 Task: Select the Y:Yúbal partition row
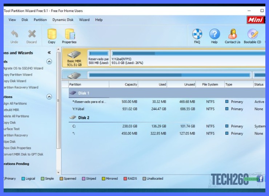tap(167, 109)
